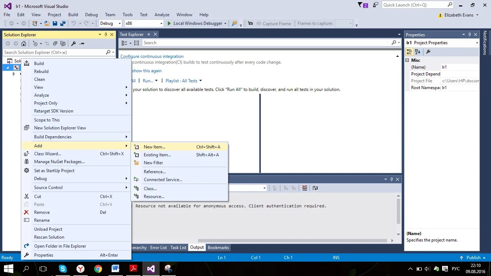Viewport: 491px width, 276px height.
Task: Select Existing Item... in the submenu
Action: (x=180, y=155)
